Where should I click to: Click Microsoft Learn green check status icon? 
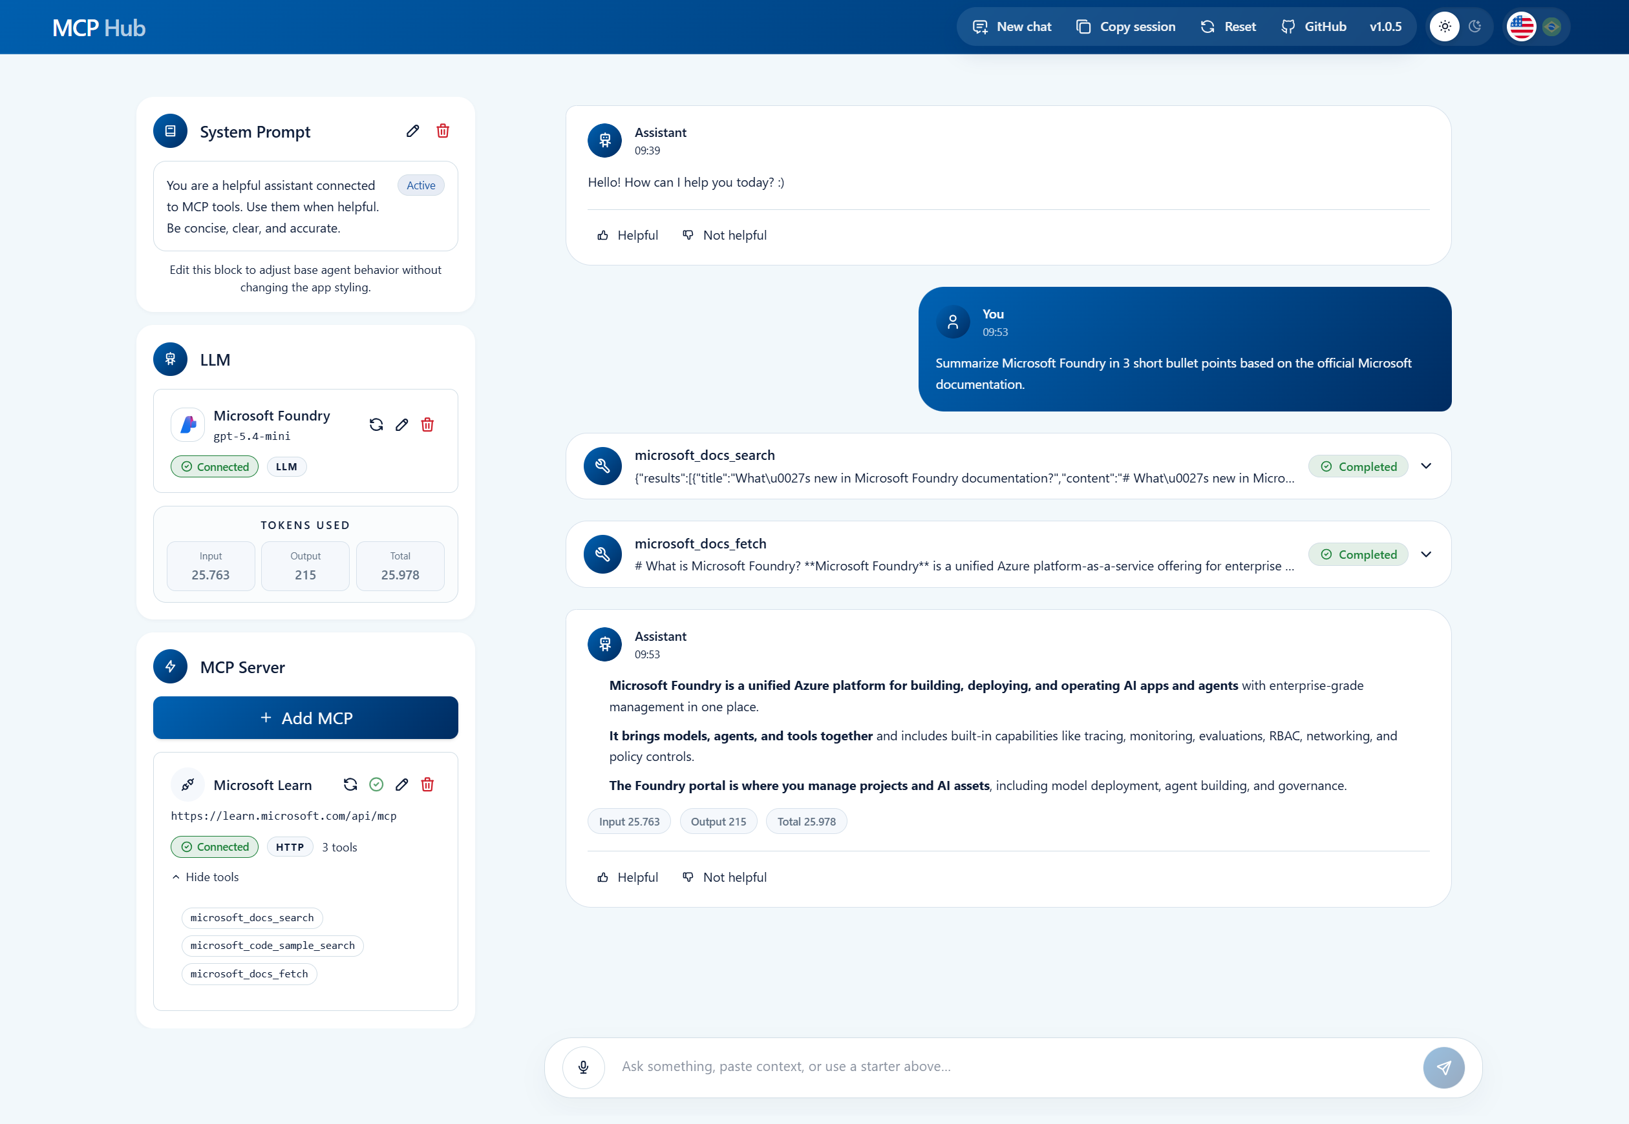pos(376,785)
